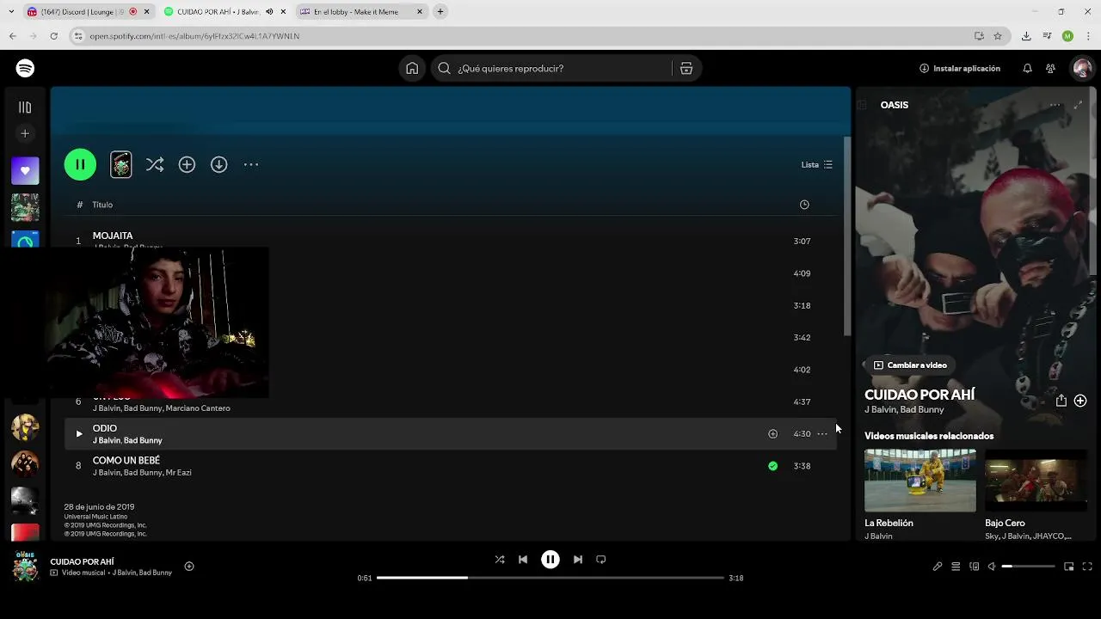Screen dimensions: 1101x619
Task: Open friends activity icon
Action: click(1050, 68)
